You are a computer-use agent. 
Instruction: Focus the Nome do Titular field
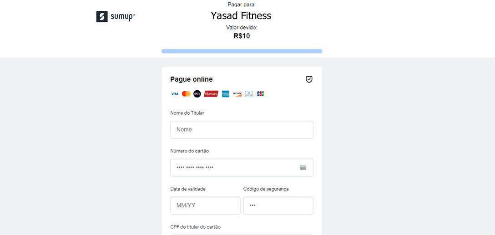coord(242,130)
